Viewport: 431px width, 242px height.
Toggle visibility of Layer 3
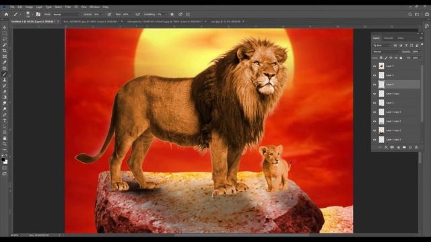tap(374, 103)
